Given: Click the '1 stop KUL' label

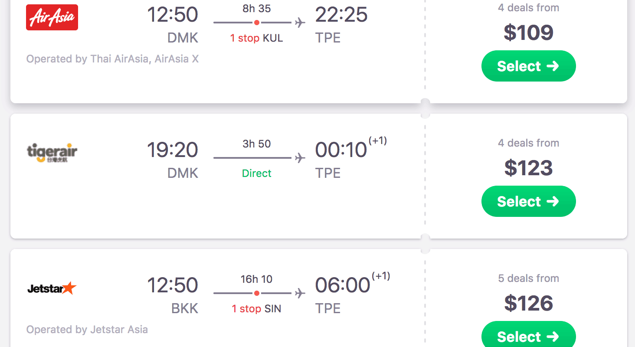Looking at the screenshot, I should (x=256, y=38).
